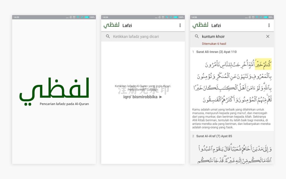Viewport: 286px width, 179px height.
Task: Open result 'Surat Al-A'raf (7) Ayat 85'
Action: click(x=214, y=136)
